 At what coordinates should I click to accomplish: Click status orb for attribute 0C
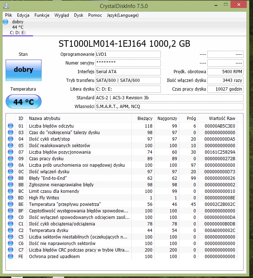[11, 172]
